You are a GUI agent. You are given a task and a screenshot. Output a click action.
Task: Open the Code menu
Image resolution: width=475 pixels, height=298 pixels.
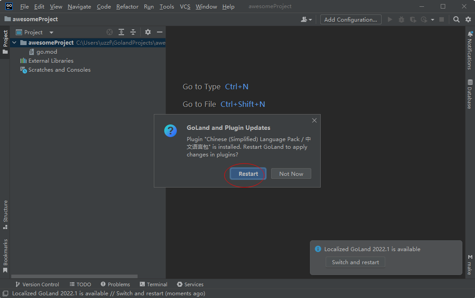(104, 7)
